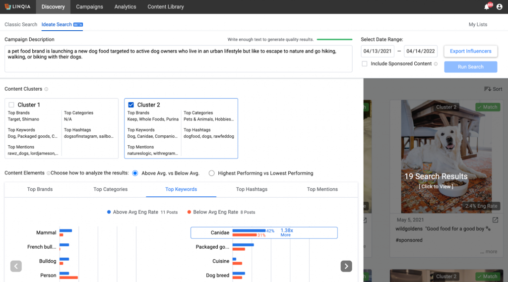Enable Include Sponsored Content checkbox
Viewport: 508px width, 282px height.
(365, 64)
